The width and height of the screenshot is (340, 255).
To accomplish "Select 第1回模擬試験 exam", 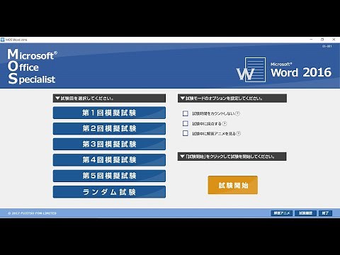I will coord(109,113).
